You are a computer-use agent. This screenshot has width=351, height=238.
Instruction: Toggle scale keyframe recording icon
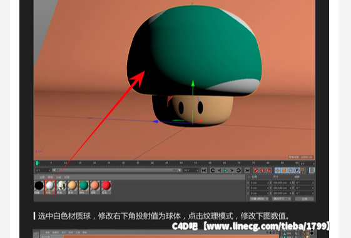[x=284, y=171]
